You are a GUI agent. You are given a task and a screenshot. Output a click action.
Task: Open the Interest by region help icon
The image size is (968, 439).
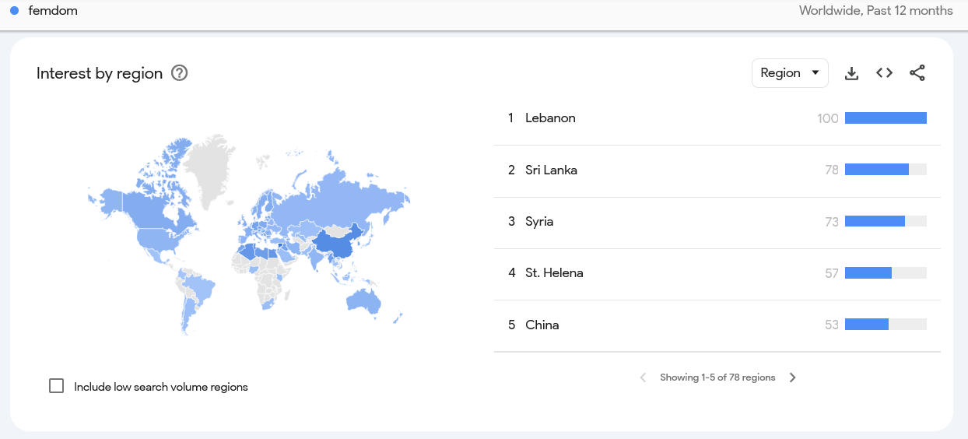180,73
